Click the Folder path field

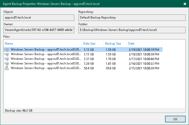[x=132, y=30]
